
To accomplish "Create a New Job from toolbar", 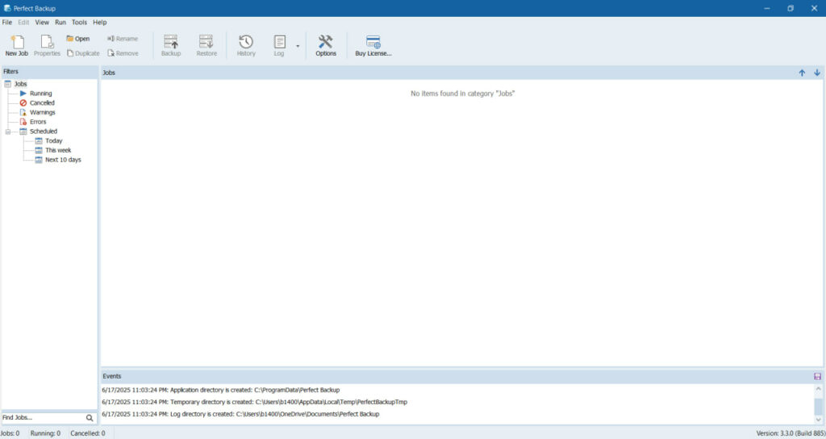I will click(x=17, y=45).
